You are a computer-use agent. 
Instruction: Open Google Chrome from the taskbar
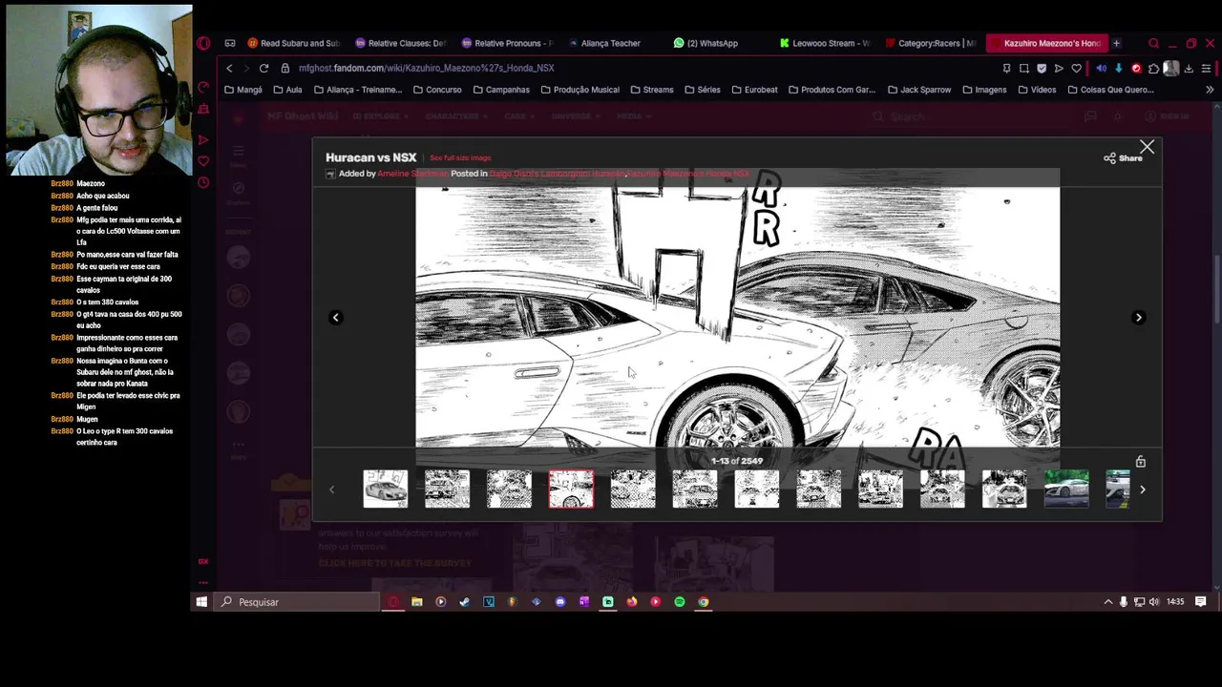point(703,602)
